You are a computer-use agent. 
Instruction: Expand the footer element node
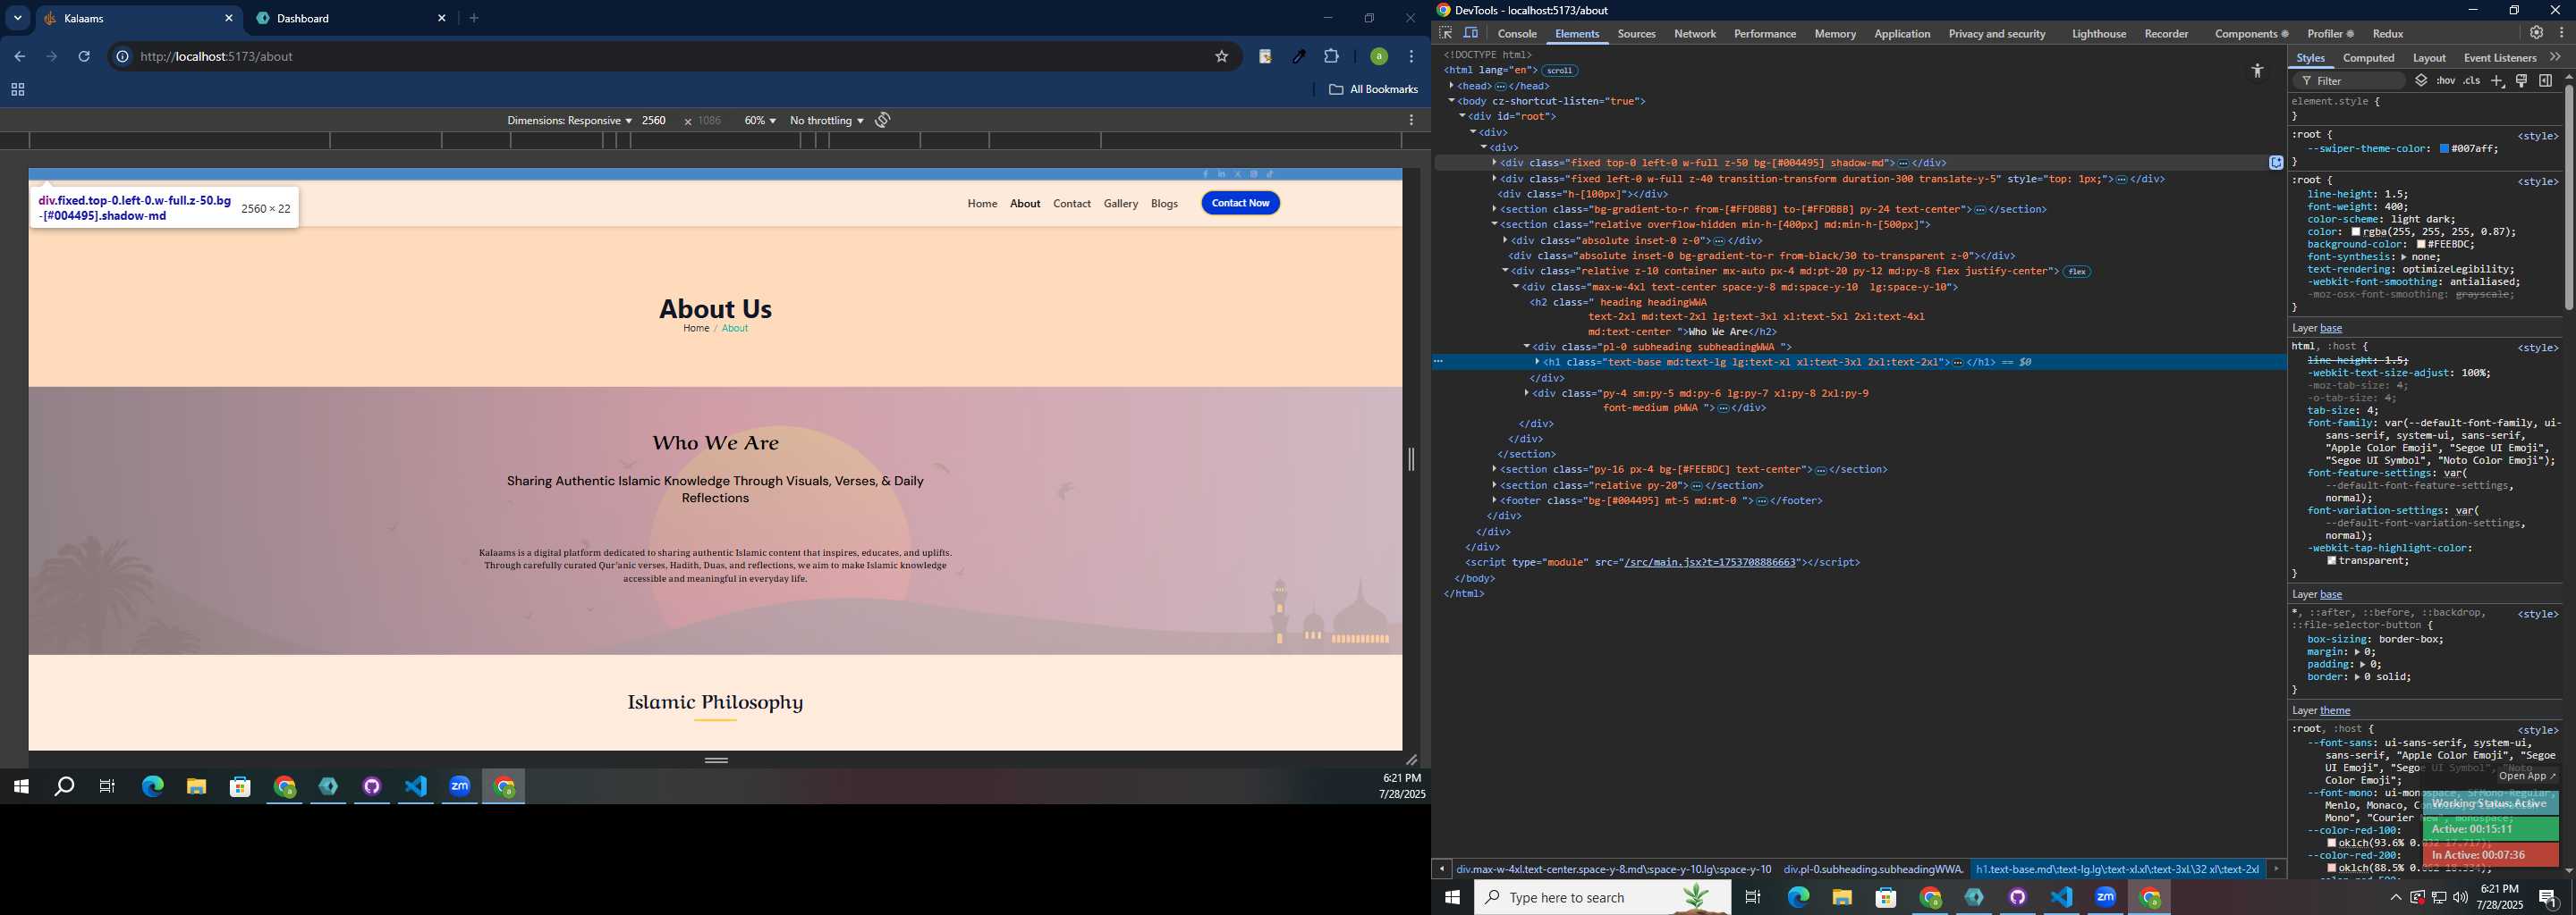coord(1495,500)
